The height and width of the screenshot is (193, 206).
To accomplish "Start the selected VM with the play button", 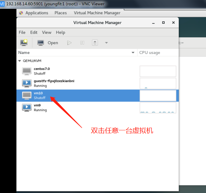I will [x=69, y=43].
